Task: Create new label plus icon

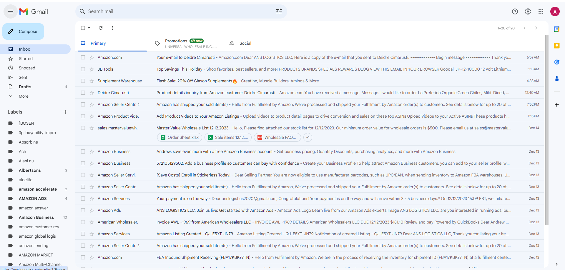Action: point(65,112)
